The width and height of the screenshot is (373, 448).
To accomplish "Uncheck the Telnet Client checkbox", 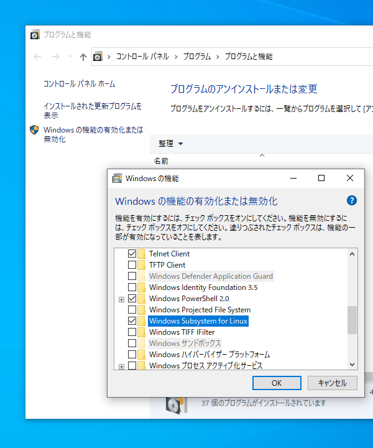I will coord(132,253).
